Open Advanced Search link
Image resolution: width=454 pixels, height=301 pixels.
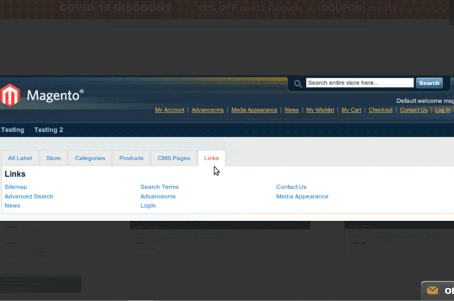(29, 197)
